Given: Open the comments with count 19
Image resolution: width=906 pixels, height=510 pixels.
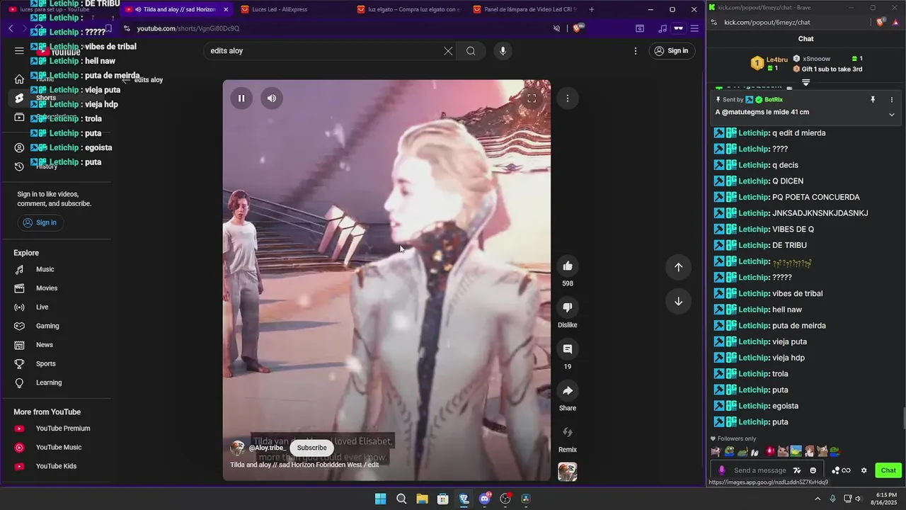Looking at the screenshot, I should click(x=567, y=348).
